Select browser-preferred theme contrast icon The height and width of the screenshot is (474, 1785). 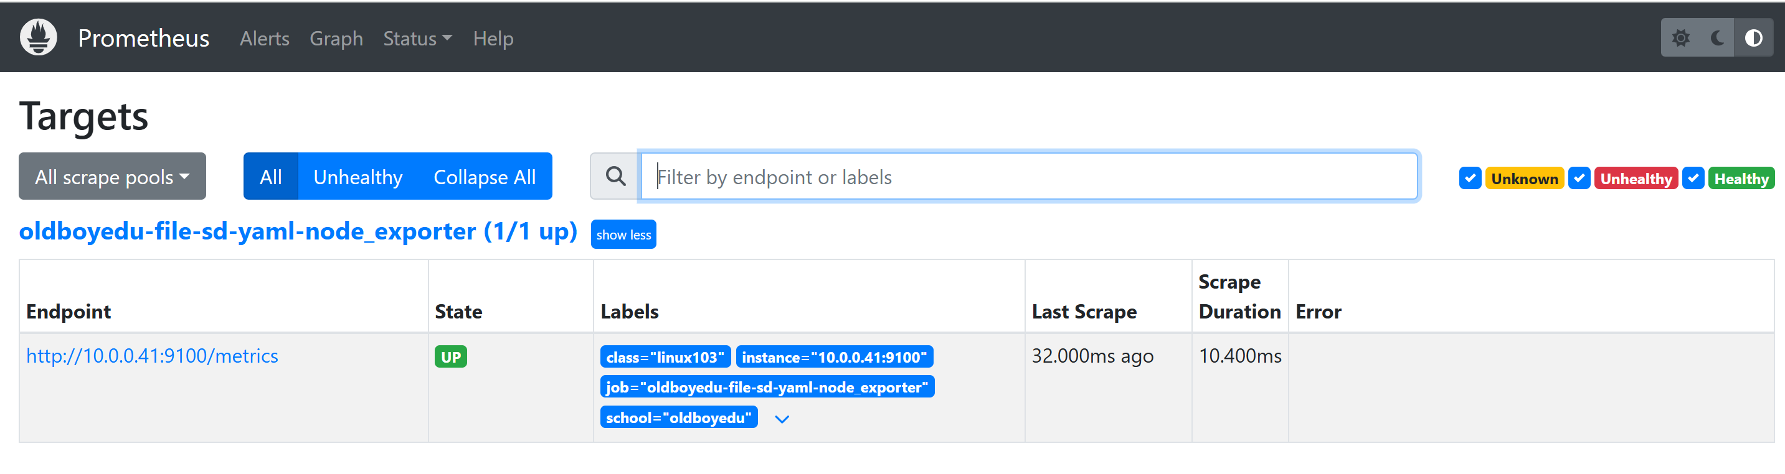(x=1754, y=38)
